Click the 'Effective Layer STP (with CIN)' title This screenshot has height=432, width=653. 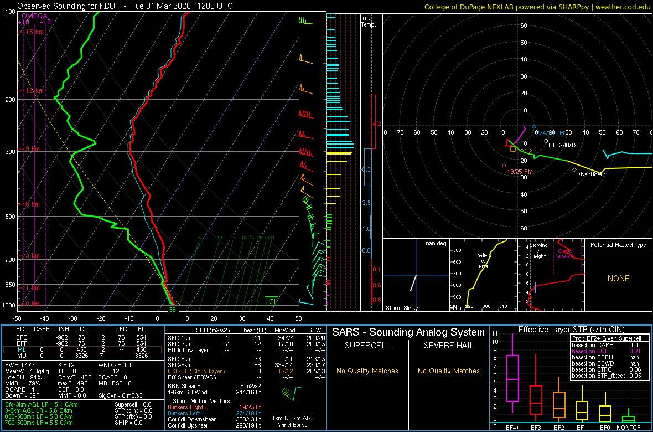point(571,330)
